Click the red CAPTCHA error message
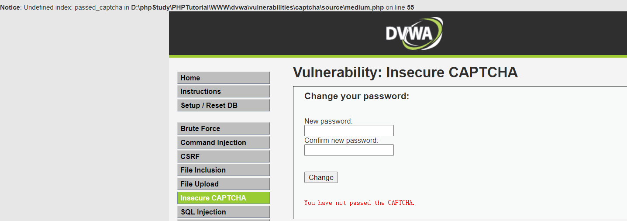Screen dimensions: 627x221 click(359, 203)
